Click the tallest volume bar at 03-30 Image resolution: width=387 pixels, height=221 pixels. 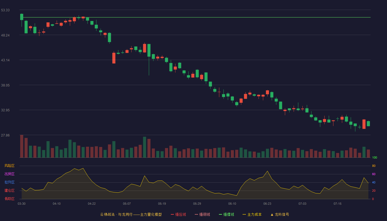coord(22,146)
